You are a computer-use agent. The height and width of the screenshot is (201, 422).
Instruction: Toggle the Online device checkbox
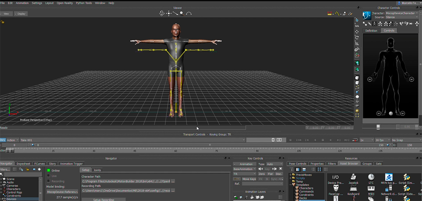[48, 171]
